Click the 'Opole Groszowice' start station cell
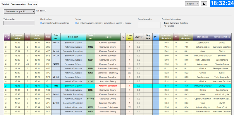234x115 pixels. (203, 99)
